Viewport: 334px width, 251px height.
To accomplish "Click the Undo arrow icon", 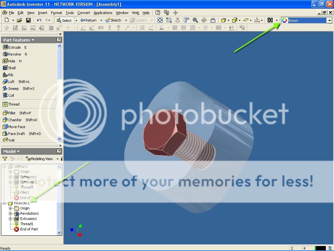I will [39, 20].
